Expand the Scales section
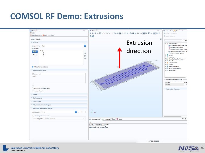Screen dimensions: 205x153 coord(31,94)
